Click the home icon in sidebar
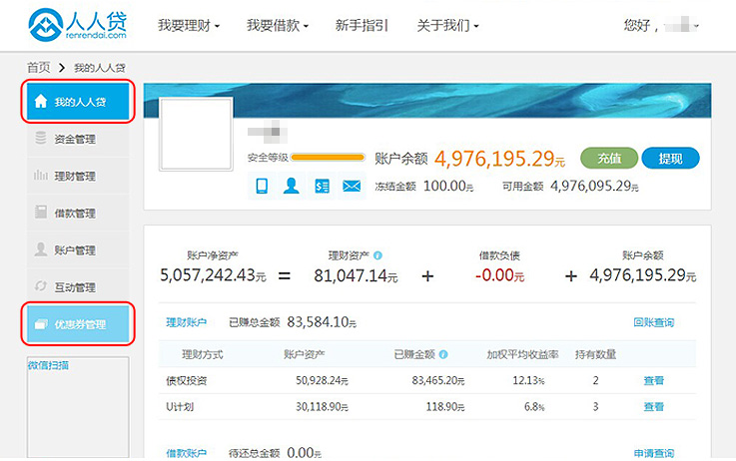The width and height of the screenshot is (736, 461). click(x=41, y=101)
